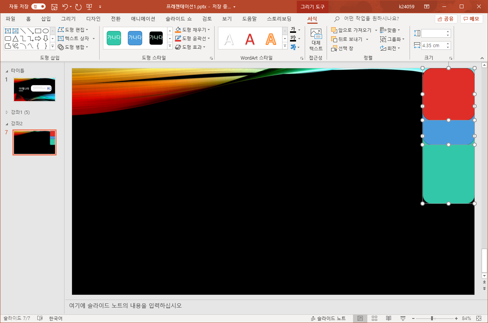Expand the shape styles gallery
488x323 pixels.
170,46
